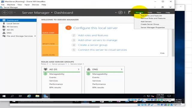Viewport: 192px width, 108px height.
Task: Click the AD DS sidebar icon
Action: point(4,30)
